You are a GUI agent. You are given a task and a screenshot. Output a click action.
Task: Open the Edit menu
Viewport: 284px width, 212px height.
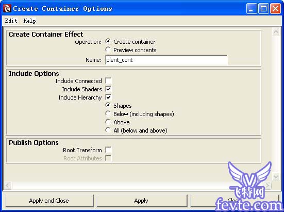(11, 21)
